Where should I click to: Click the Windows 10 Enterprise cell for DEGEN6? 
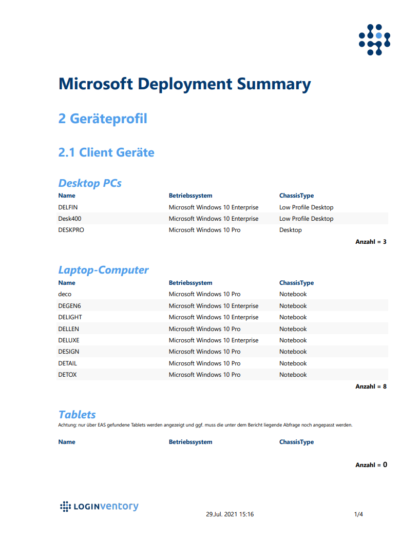point(214,306)
